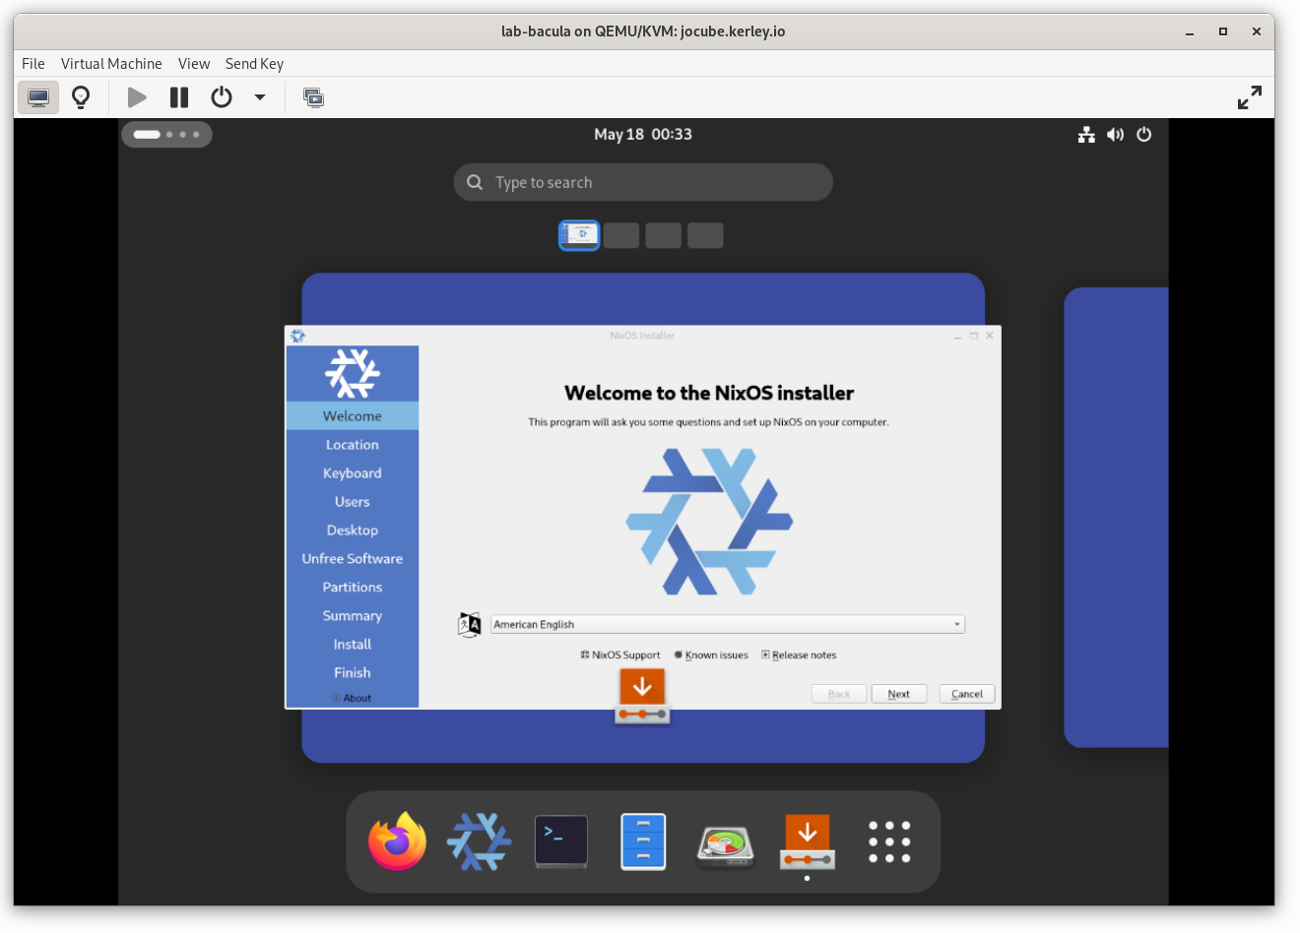Focus the Type to search field
Screen dimensions: 1300x933
643,182
